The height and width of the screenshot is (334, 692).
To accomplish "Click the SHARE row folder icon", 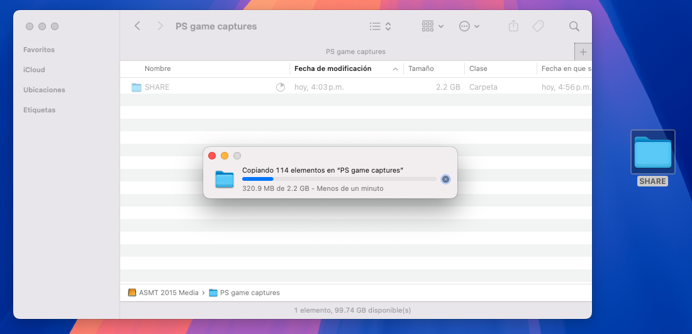I will point(137,87).
